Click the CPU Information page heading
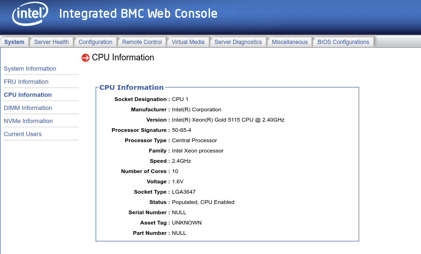The height and width of the screenshot is (254, 421). tap(123, 58)
